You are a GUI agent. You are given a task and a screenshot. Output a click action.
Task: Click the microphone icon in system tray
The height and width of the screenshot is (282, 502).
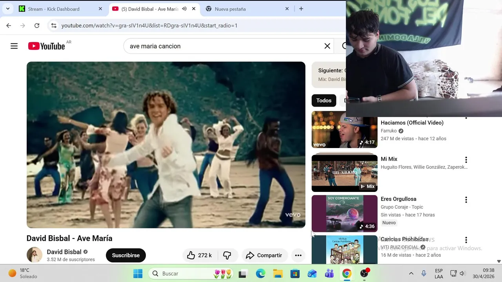click(424, 273)
